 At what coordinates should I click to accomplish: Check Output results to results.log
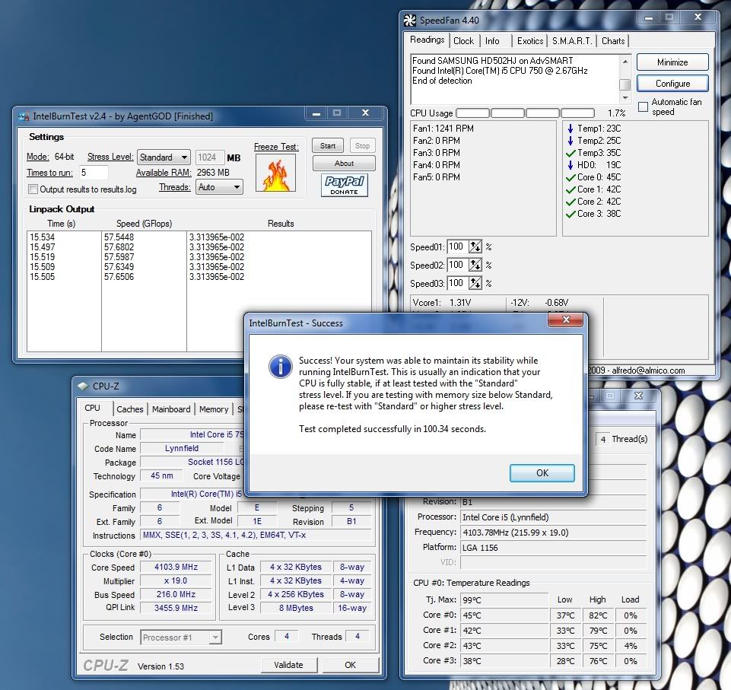(33, 189)
